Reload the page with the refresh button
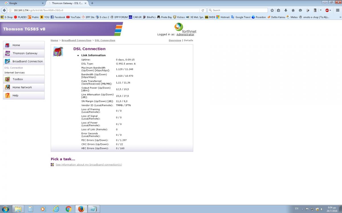 tap(203, 10)
